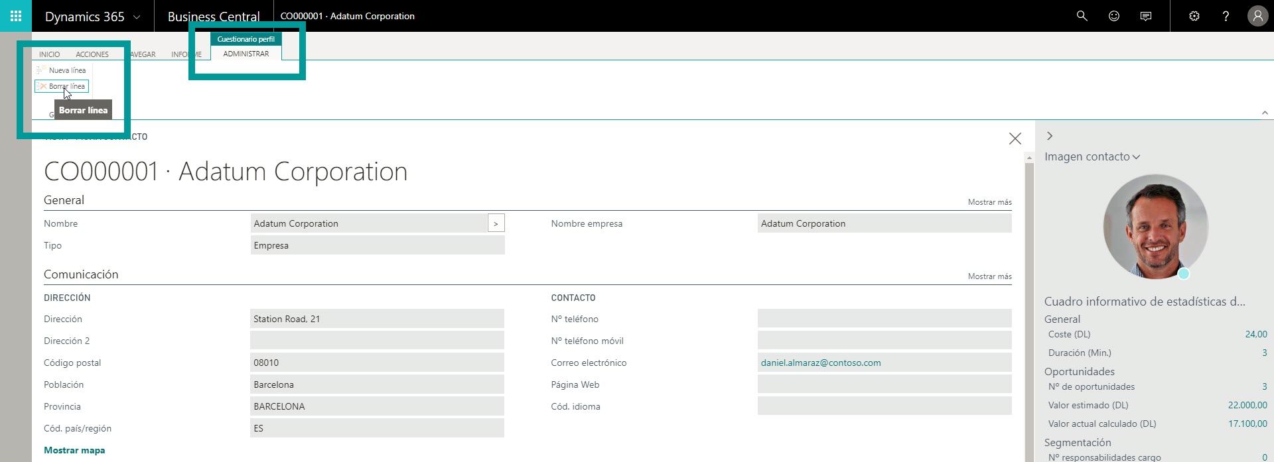Collapse the ribbon with the caret
The height and width of the screenshot is (462, 1274).
pos(1265,113)
